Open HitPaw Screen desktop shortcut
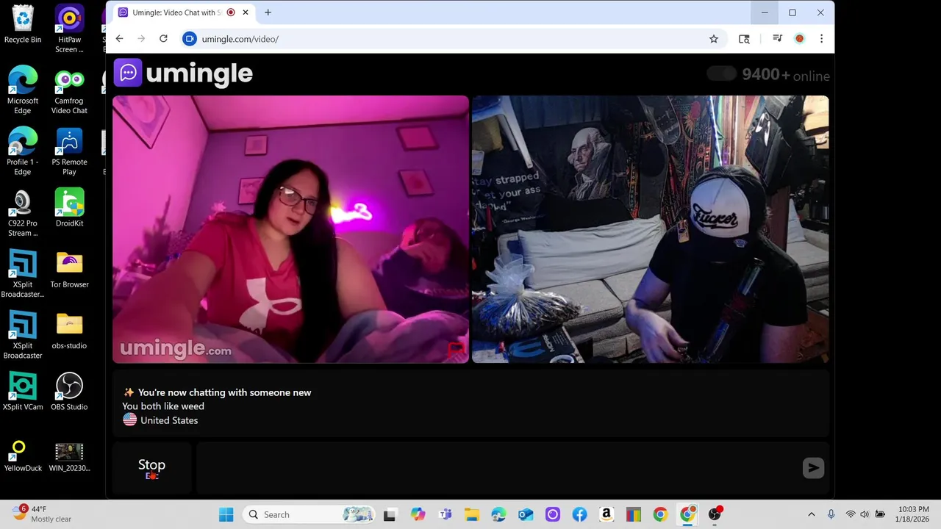The width and height of the screenshot is (941, 529). [69, 29]
